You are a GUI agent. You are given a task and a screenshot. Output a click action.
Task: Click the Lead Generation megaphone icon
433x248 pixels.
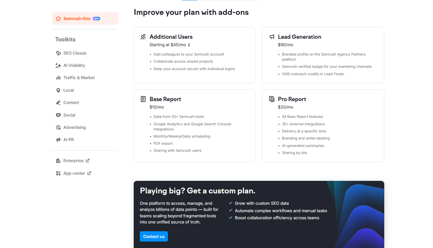coord(272,37)
